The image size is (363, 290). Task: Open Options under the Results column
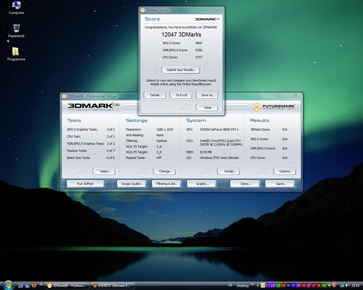click(286, 171)
